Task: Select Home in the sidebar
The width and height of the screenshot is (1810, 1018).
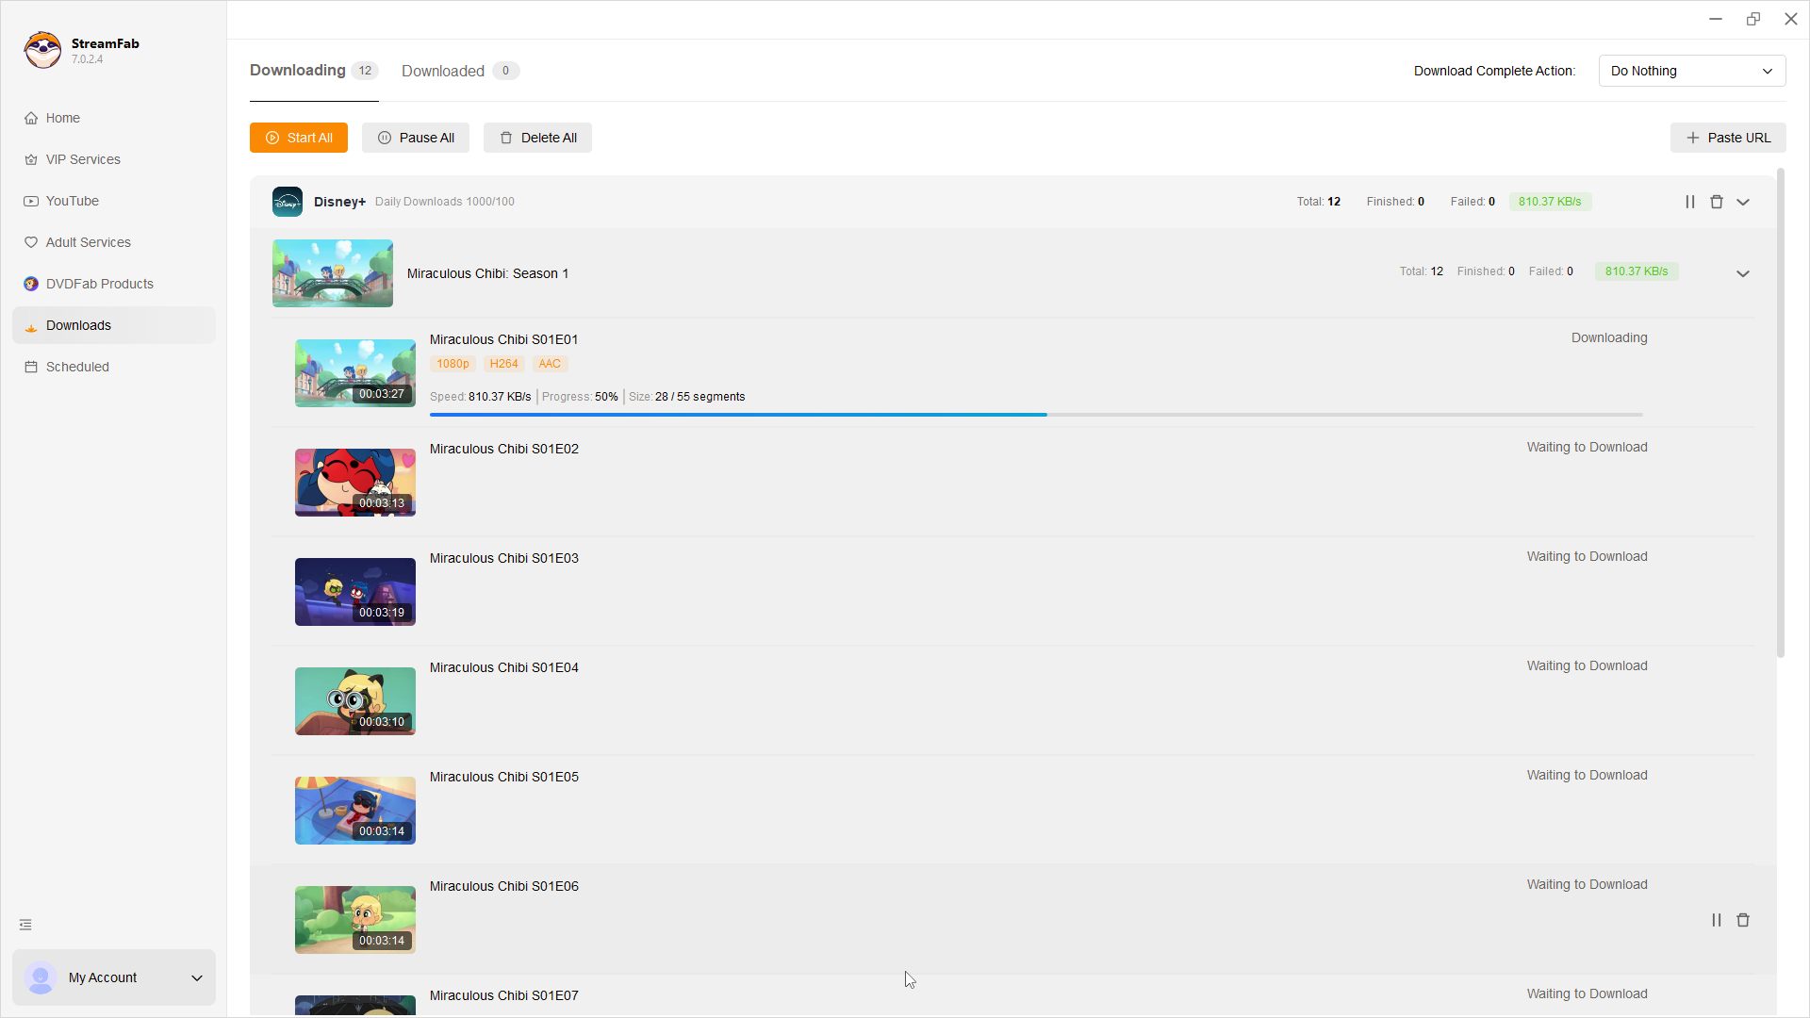Action: pyautogui.click(x=114, y=118)
